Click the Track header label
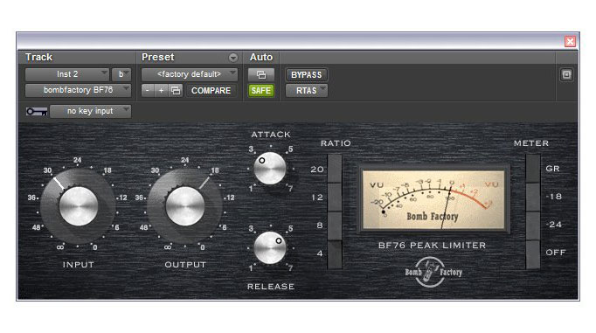596x333 pixels. (38, 57)
